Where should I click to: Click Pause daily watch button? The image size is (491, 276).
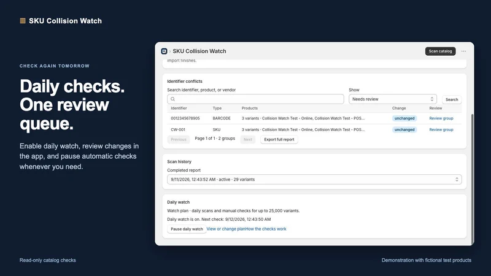point(187,229)
